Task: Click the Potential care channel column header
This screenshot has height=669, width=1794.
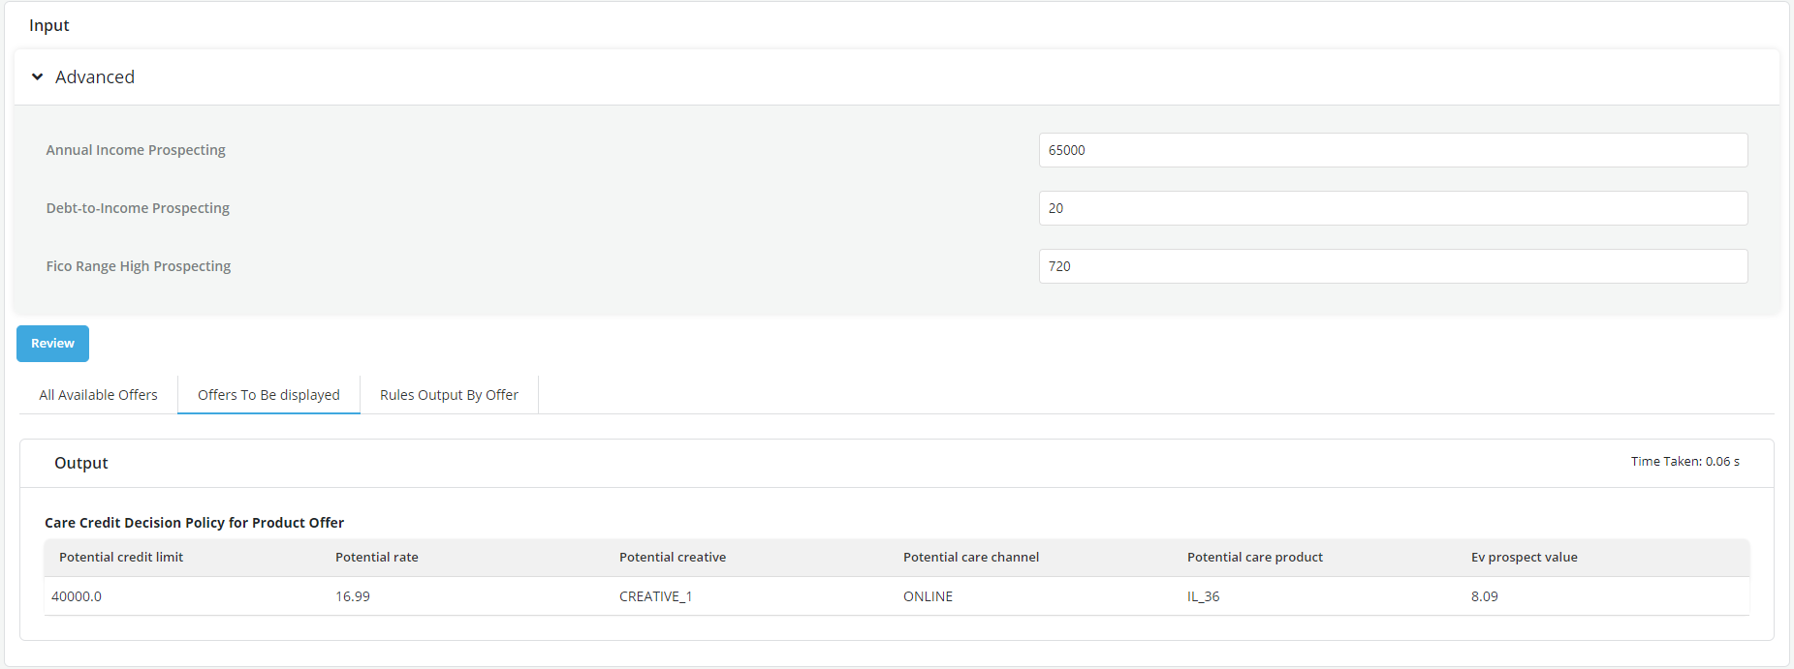Action: click(970, 558)
